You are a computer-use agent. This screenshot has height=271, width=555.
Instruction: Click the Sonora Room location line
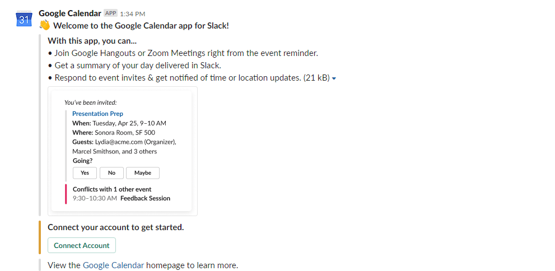point(114,133)
